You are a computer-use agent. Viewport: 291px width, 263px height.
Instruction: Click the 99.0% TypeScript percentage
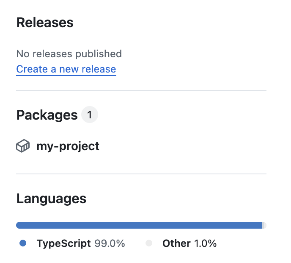tap(110, 243)
